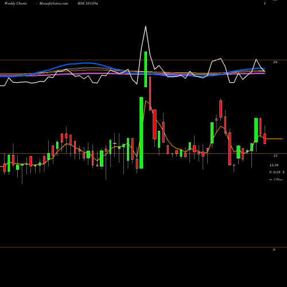Screen dimensions: 287x287
Task: Click the price axis label '15'
Action: [x=275, y=156]
